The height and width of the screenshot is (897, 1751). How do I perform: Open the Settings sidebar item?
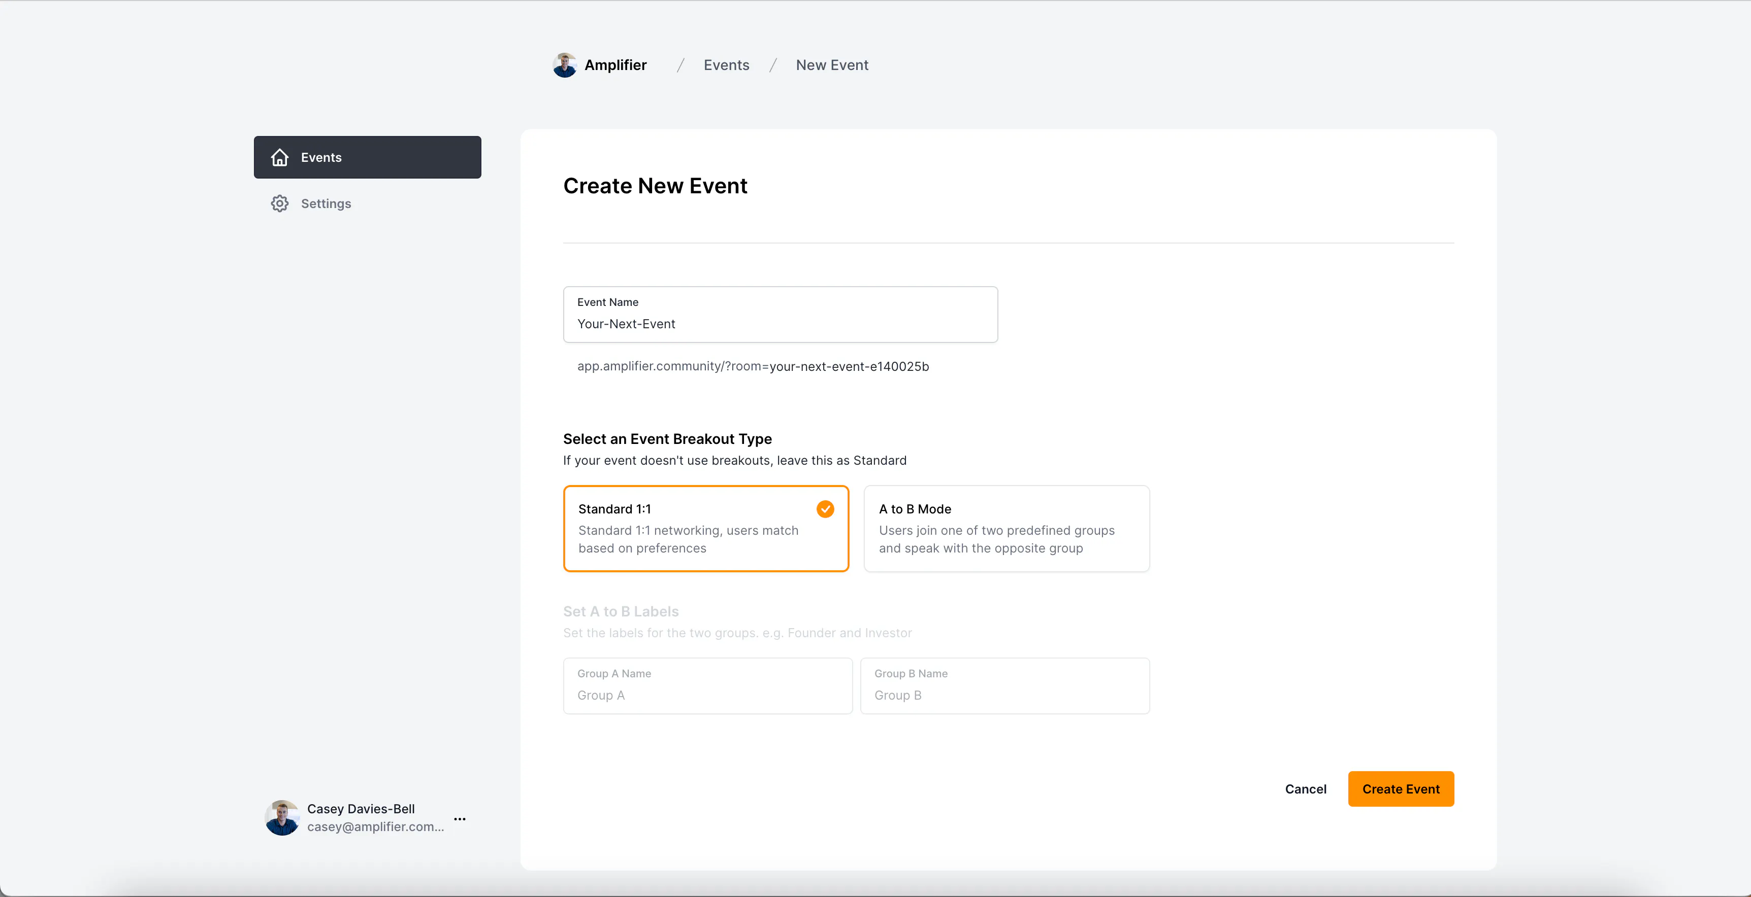tap(367, 204)
